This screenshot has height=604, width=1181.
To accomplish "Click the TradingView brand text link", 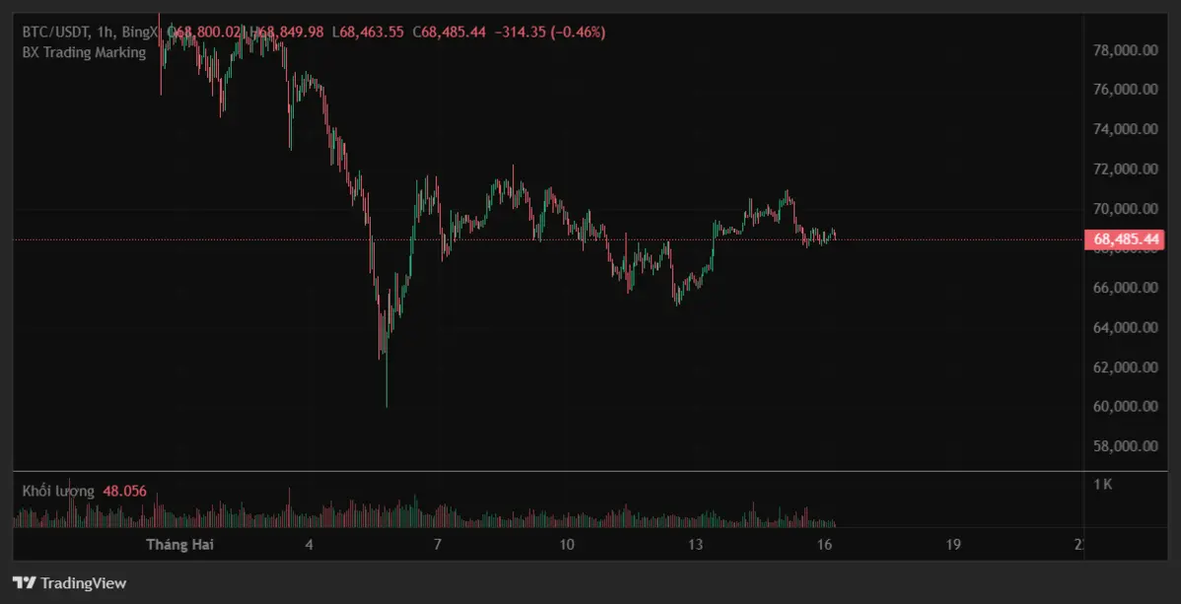I will coord(83,583).
